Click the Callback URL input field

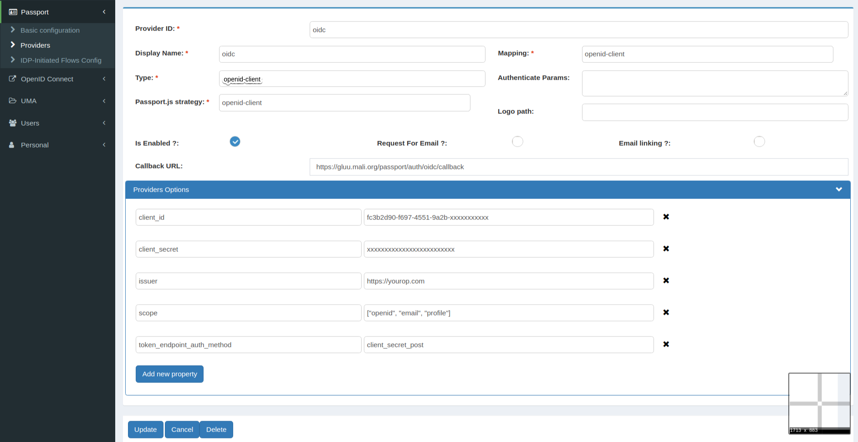pos(578,167)
